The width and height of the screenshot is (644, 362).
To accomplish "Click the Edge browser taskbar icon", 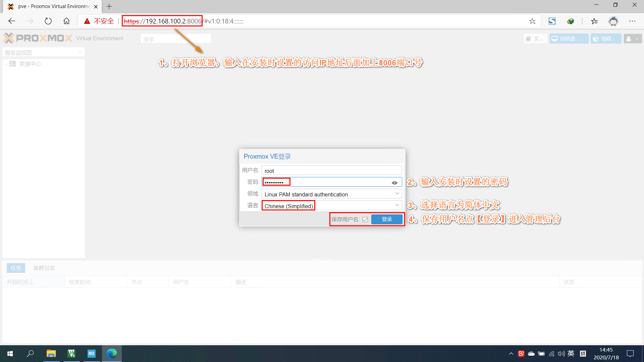I will point(112,354).
